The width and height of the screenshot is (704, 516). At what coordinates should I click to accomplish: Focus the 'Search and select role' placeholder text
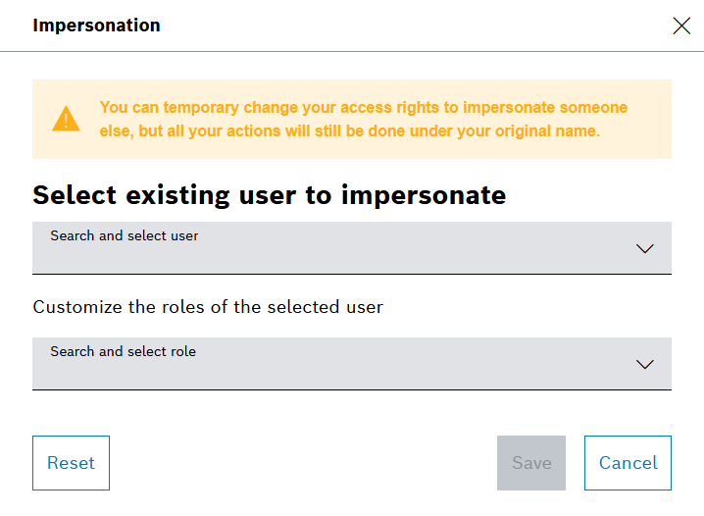[x=124, y=351]
